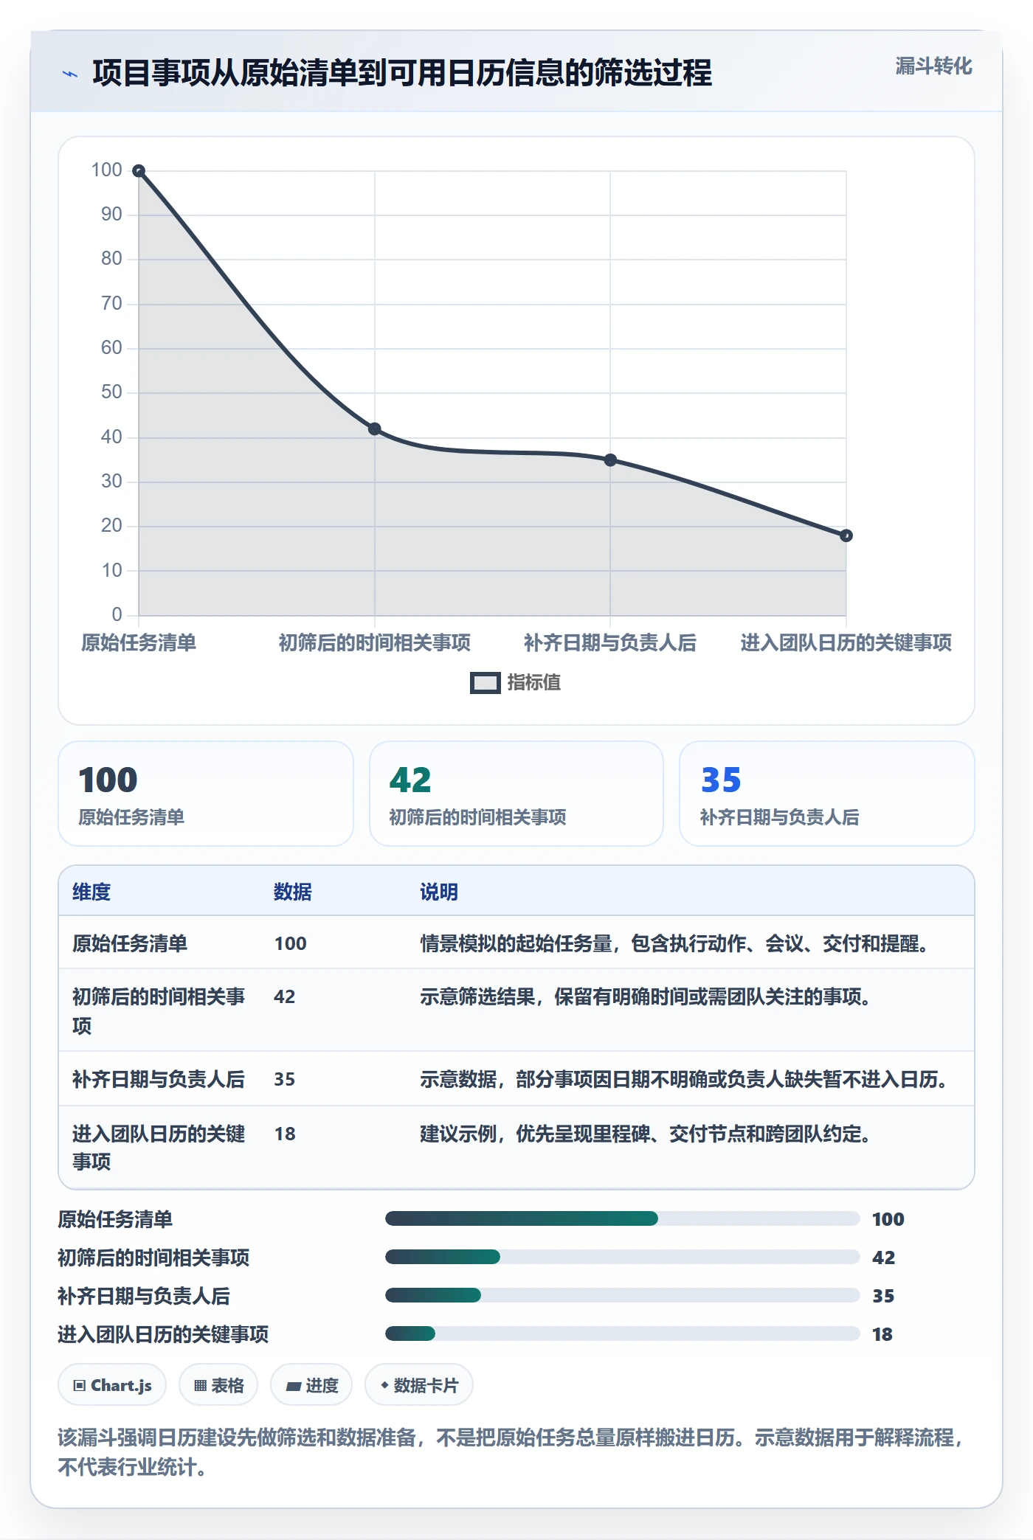1033x1540 pixels.
Task: Select the chart data point at 18
Action: 846,535
